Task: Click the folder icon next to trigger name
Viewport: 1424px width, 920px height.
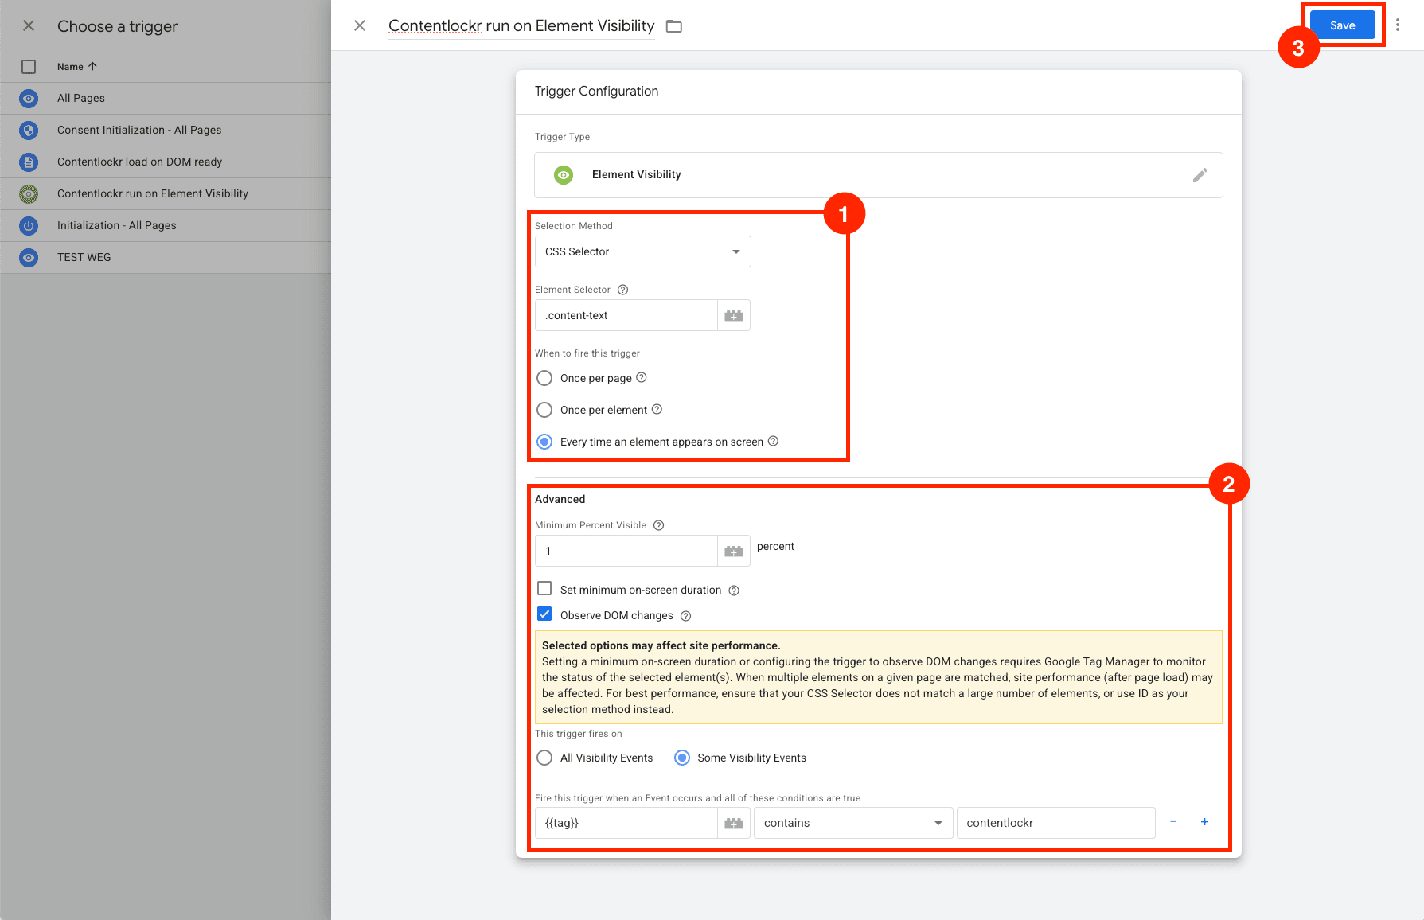Action: coord(673,25)
